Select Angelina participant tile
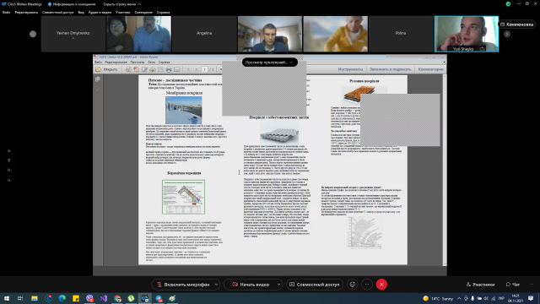The image size is (540, 304). 204,34
